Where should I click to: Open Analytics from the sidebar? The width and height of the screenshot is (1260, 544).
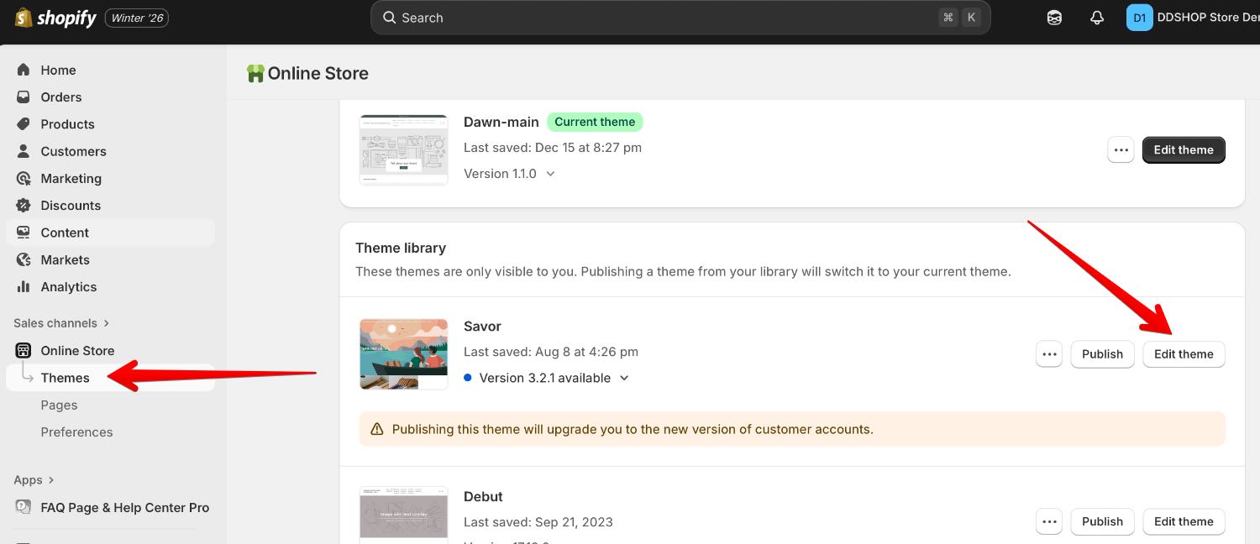[x=68, y=287]
